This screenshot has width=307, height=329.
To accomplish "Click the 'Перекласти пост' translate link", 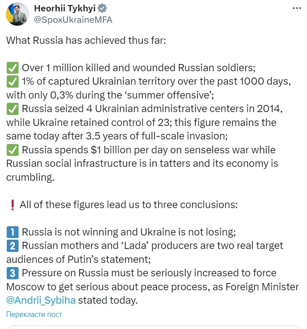I will pos(34,314).
